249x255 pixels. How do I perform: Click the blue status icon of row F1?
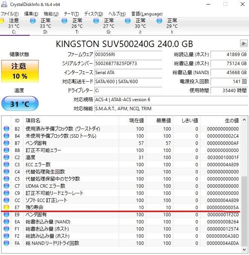point(6,229)
